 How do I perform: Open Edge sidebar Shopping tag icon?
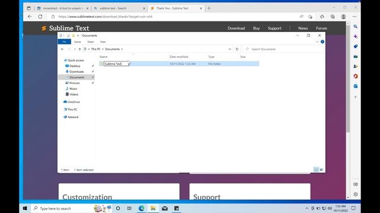click(x=355, y=46)
